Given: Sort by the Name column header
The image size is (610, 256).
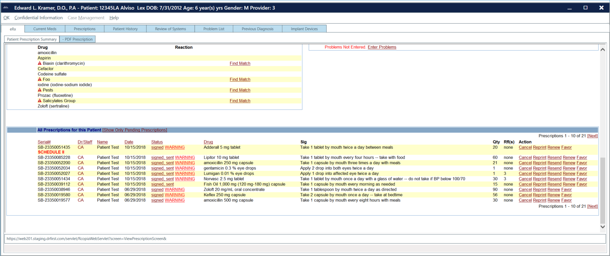Looking at the screenshot, I should (x=102, y=142).
